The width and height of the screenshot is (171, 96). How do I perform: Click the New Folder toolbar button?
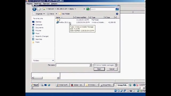[64, 14]
